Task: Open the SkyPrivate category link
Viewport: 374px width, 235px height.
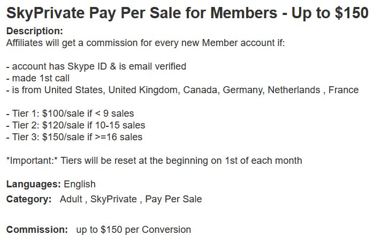Action: [x=113, y=199]
